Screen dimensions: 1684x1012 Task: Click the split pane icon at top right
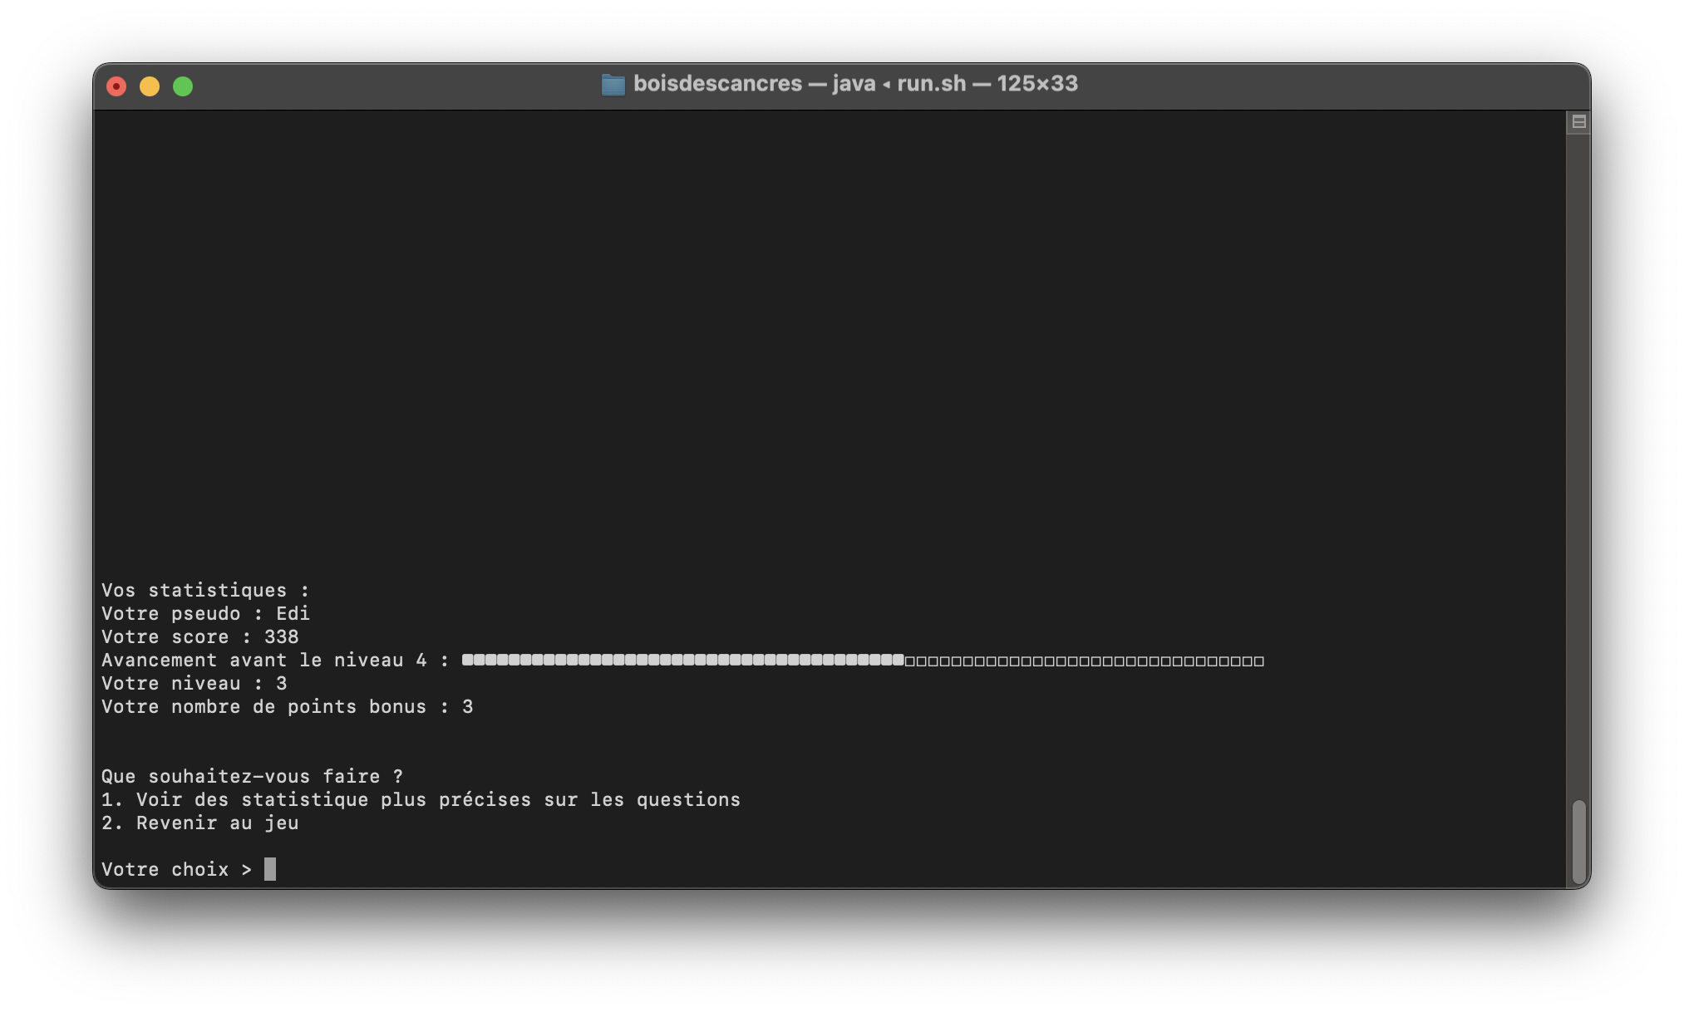pyautogui.click(x=1578, y=122)
